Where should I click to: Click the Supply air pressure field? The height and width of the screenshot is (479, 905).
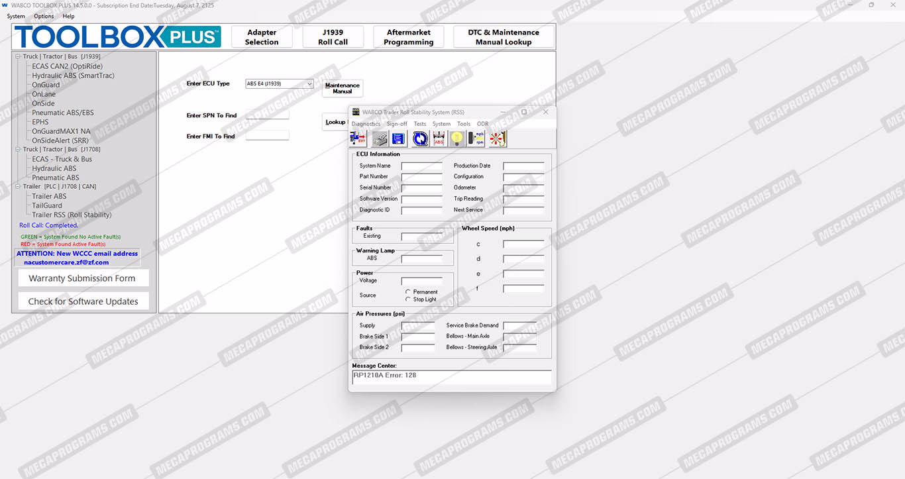(418, 326)
